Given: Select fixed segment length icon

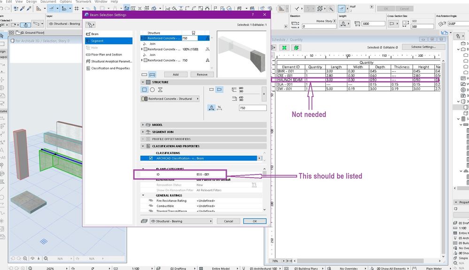Looking at the screenshot, I should (211, 108).
